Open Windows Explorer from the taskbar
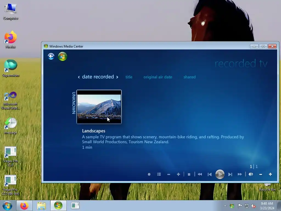The image size is (281, 211). coord(41,206)
